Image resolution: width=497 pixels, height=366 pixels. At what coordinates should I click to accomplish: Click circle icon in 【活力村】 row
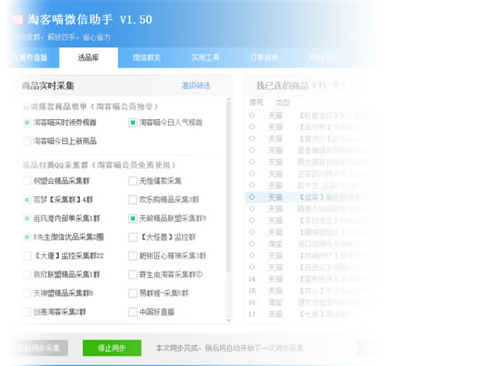click(x=252, y=127)
